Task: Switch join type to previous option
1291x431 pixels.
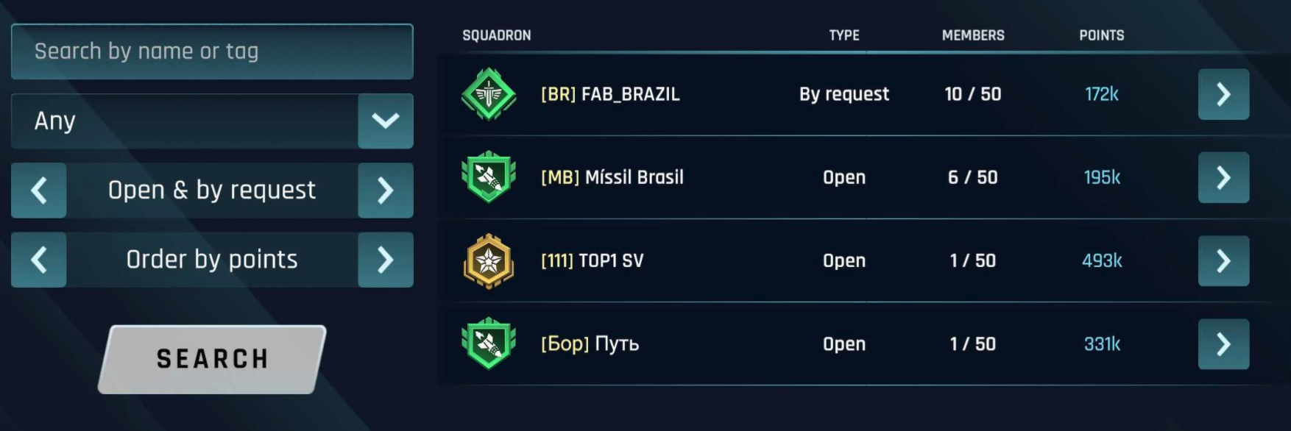Action: (x=39, y=190)
